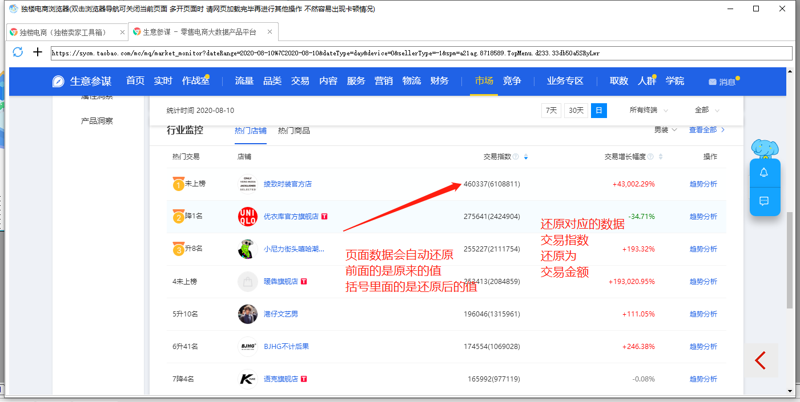Click the red left-arrow collapse icon
The width and height of the screenshot is (800, 402).
[761, 360]
